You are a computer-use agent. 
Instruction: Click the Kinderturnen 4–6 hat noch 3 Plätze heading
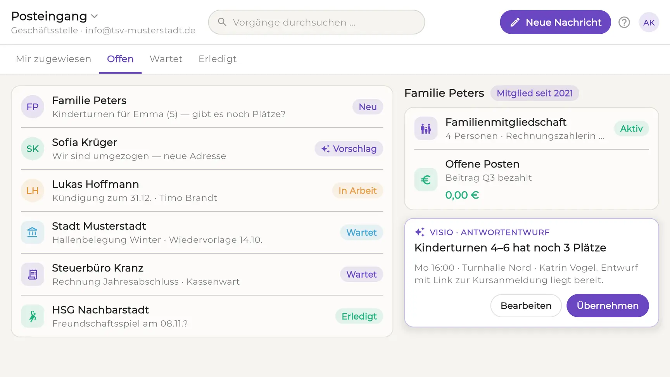pos(510,247)
